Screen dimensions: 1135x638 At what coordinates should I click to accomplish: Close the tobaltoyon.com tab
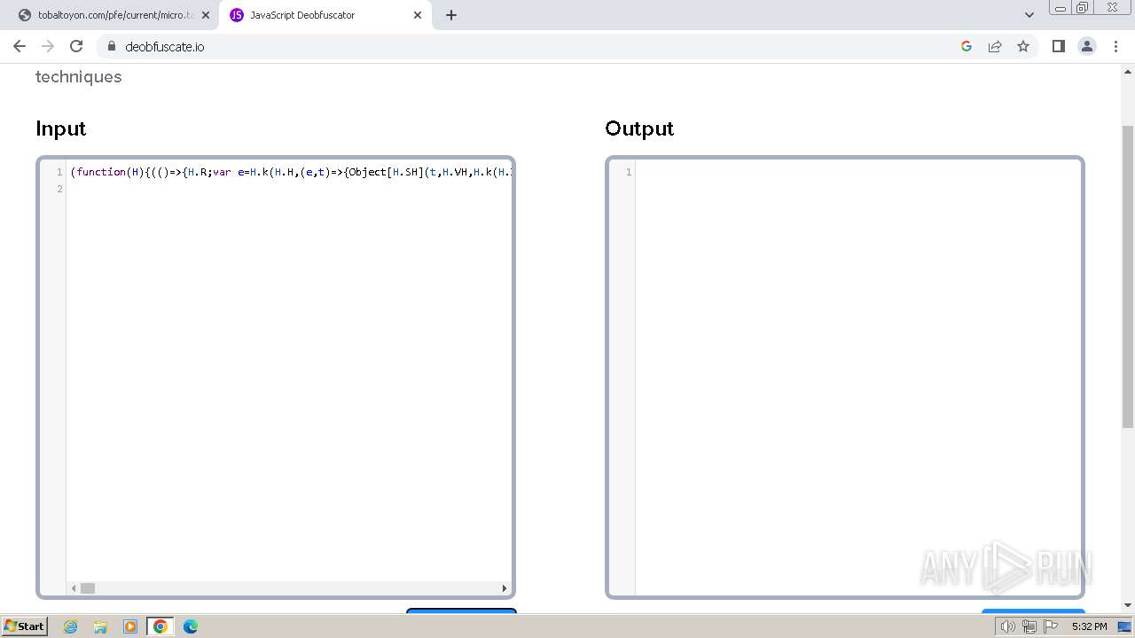[x=206, y=15]
